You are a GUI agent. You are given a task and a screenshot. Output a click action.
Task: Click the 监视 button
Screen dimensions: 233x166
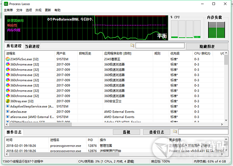pos(127,132)
